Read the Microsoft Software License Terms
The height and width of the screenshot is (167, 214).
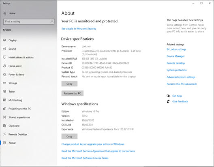click(85, 158)
